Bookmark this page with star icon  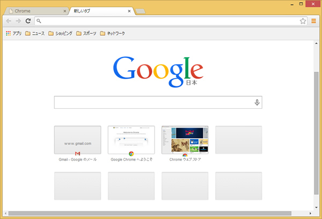pyautogui.click(x=303, y=21)
